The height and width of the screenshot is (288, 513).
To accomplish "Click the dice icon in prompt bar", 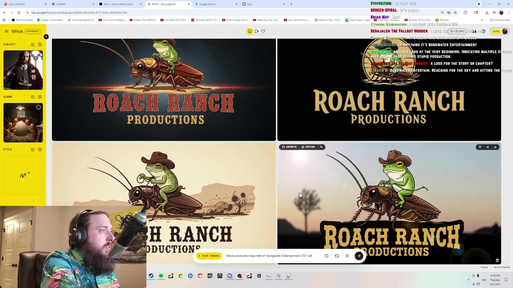I will [326, 256].
